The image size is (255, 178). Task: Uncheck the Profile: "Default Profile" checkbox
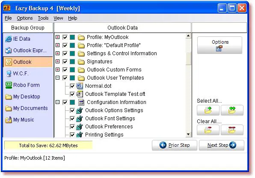(x=65, y=45)
